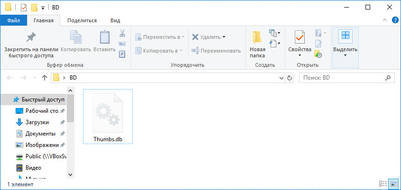
Task: Open the address bar history dropdown
Action: (282, 78)
